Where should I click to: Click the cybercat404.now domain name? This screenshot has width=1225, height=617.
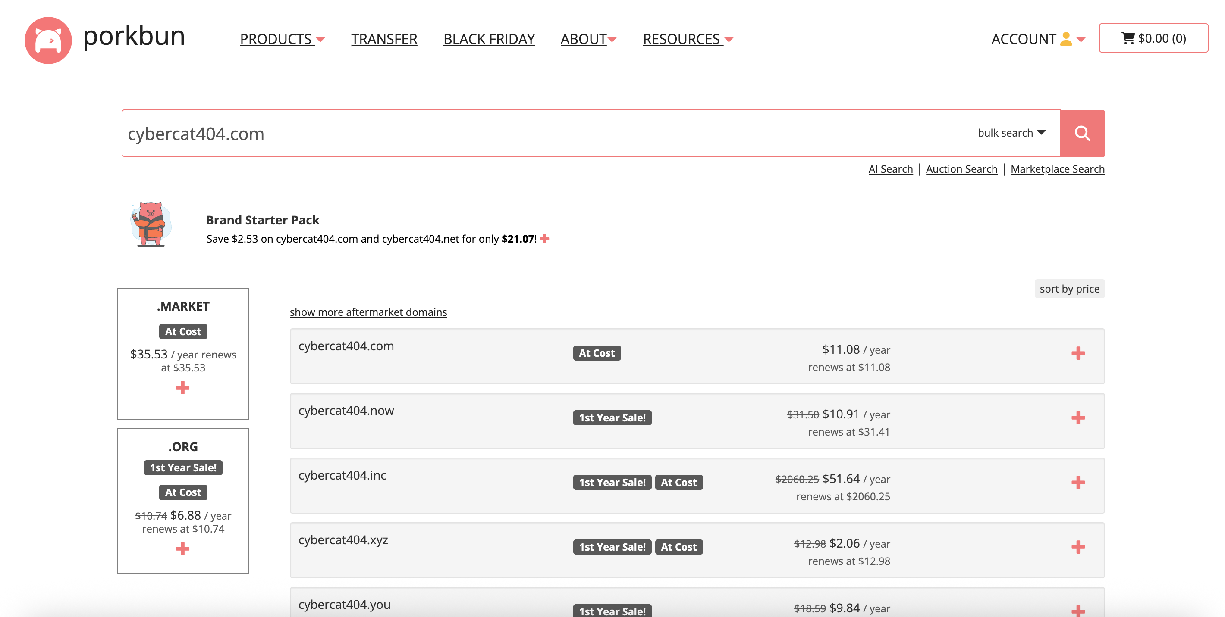[346, 410]
